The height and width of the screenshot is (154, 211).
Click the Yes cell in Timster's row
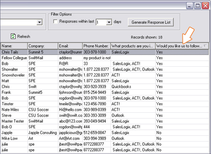[x=182, y=104]
